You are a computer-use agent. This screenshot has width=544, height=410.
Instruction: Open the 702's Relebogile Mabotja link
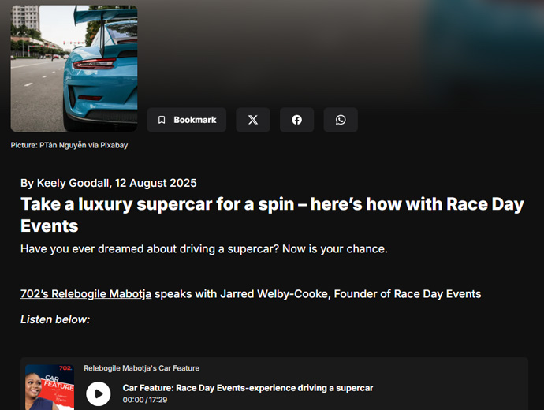tap(86, 294)
